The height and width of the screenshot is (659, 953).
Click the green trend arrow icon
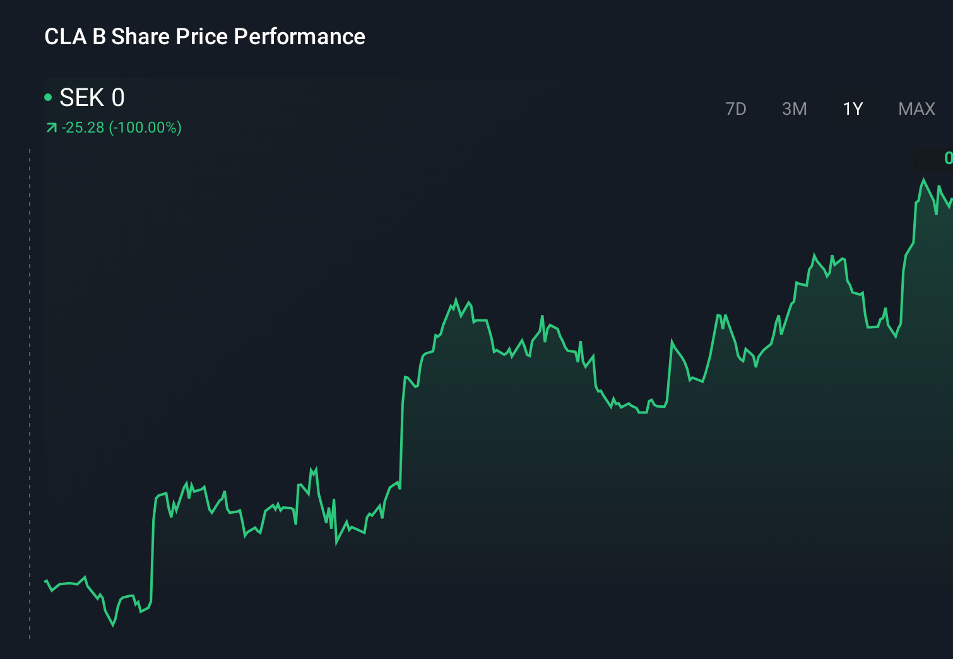[x=52, y=127]
